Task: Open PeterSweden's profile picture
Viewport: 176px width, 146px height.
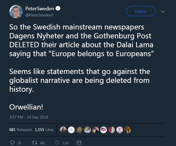Action: 16,11
